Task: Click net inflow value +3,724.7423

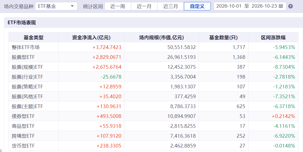Action: pos(107,47)
